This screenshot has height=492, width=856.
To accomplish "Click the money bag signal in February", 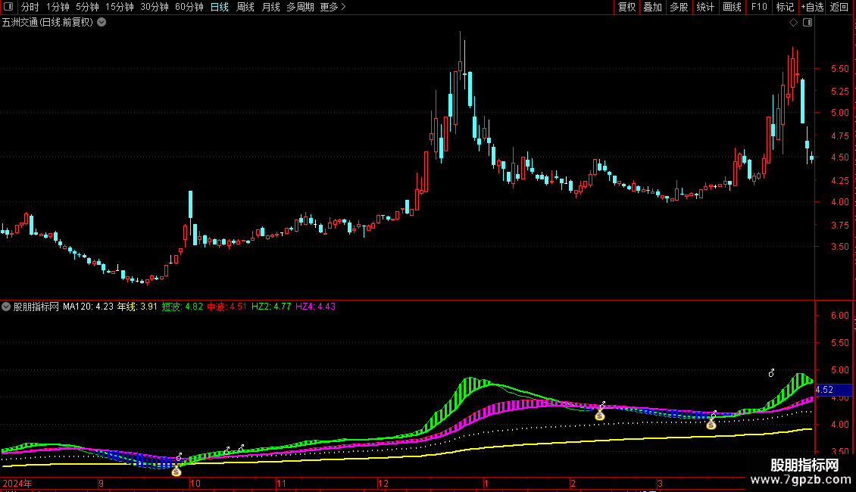I will pos(600,416).
